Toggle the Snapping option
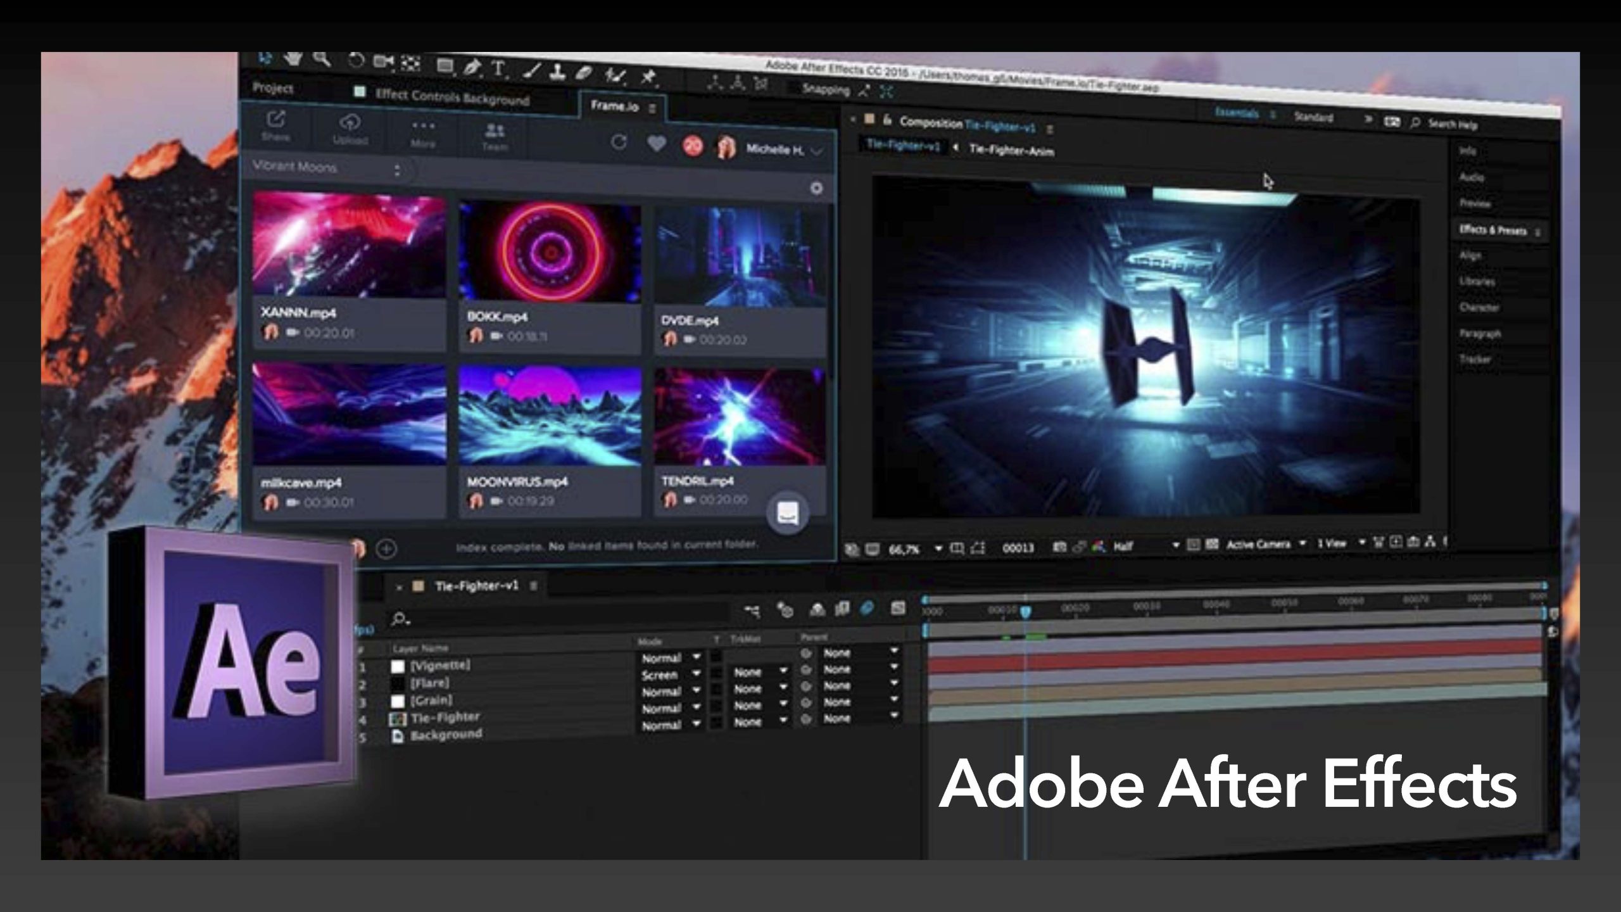This screenshot has width=1621, height=912. pos(826,89)
